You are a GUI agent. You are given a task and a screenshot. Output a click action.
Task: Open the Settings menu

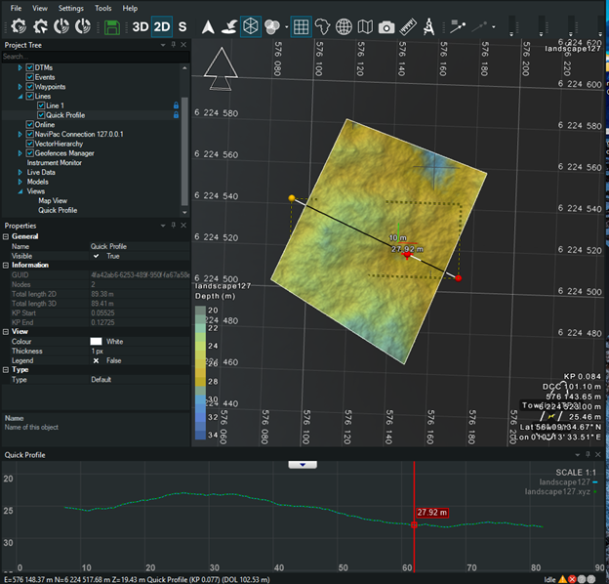(x=70, y=8)
